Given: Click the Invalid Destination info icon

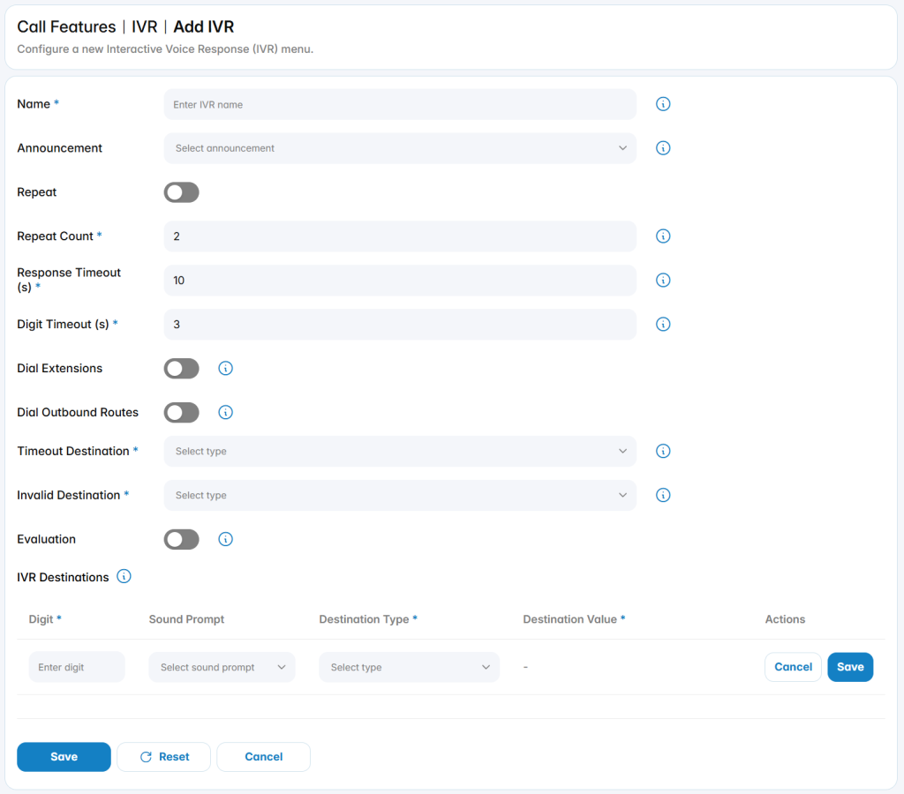Looking at the screenshot, I should [662, 495].
